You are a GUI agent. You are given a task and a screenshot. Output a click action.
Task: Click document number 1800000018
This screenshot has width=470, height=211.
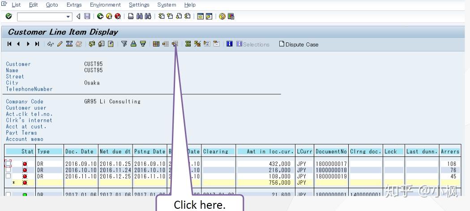click(331, 170)
